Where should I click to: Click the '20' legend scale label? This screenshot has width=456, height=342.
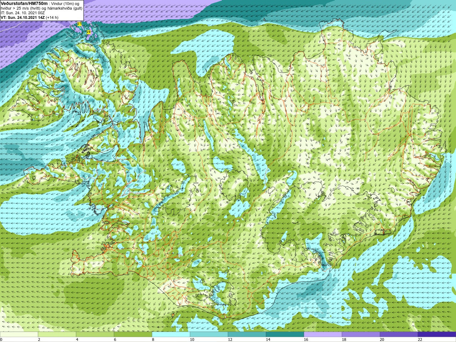[x=382, y=340]
